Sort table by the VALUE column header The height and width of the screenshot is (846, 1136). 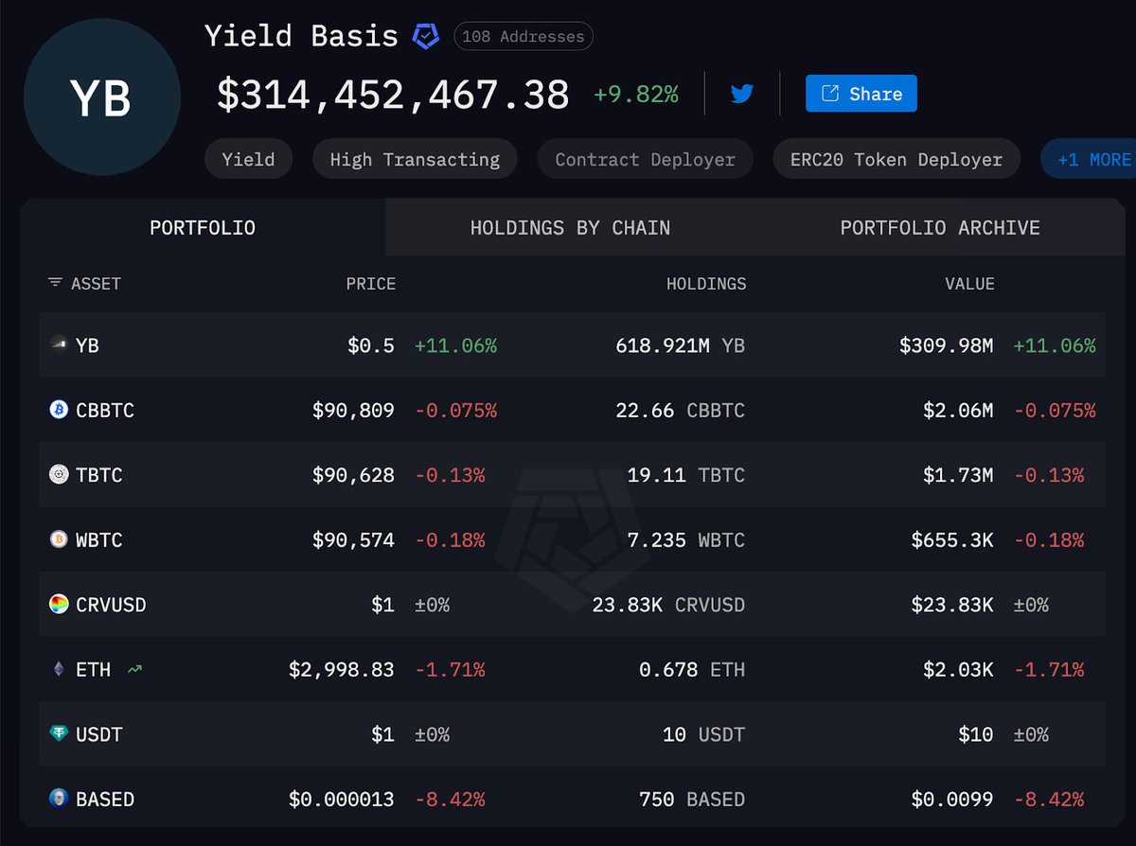(968, 283)
